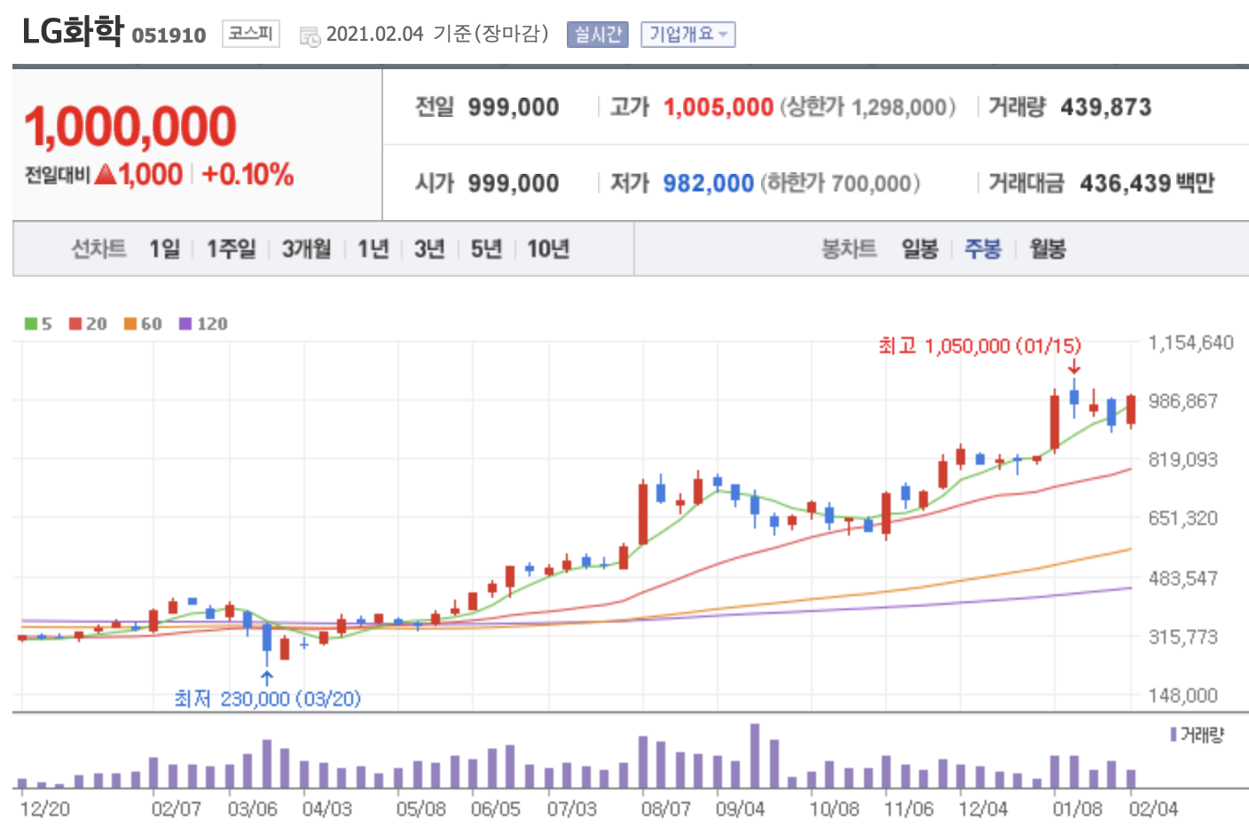
Task: Click the purple 120-period moving average swatch
Action: pos(185,324)
